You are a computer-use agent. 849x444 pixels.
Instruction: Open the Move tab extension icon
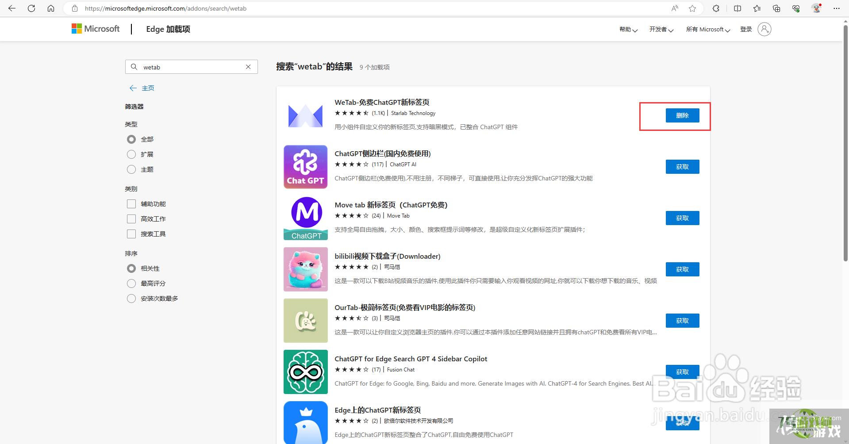coord(305,218)
